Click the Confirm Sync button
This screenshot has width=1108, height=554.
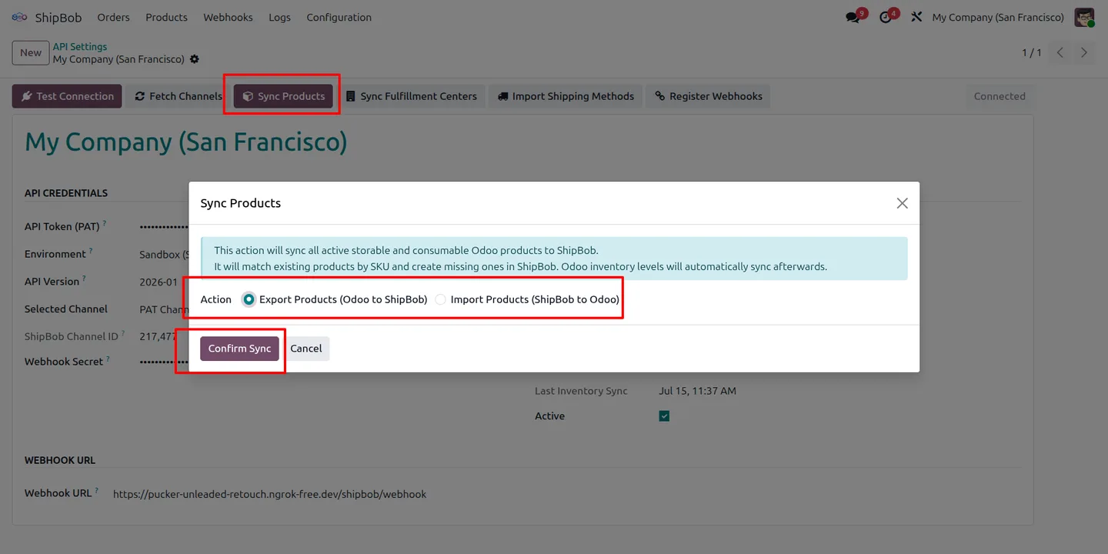point(239,349)
